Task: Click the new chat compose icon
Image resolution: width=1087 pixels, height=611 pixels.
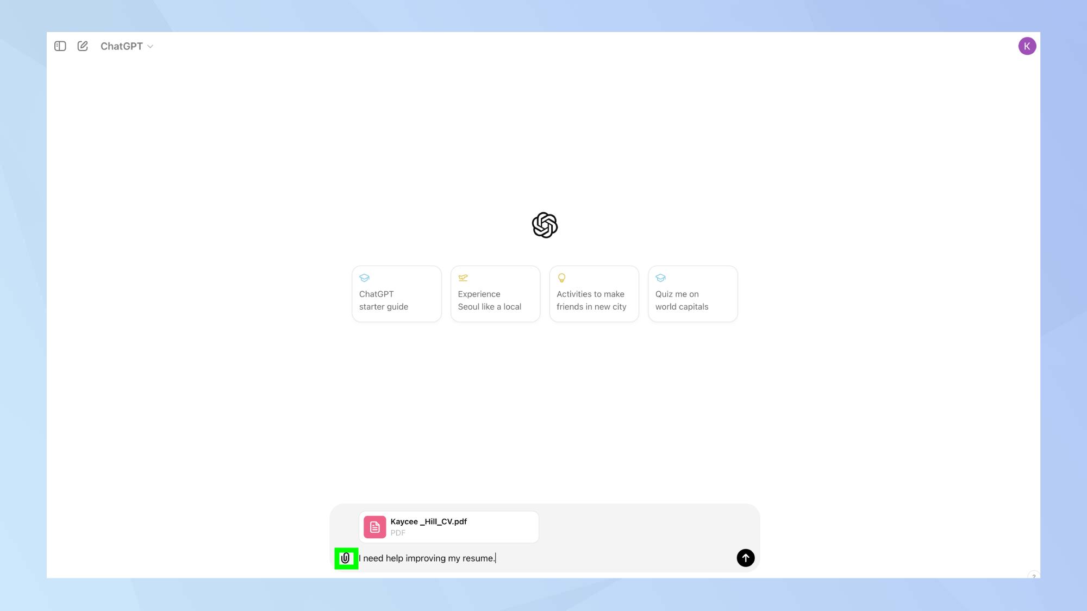Action: tap(82, 46)
